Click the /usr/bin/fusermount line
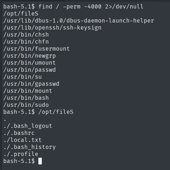 coord(37,49)
